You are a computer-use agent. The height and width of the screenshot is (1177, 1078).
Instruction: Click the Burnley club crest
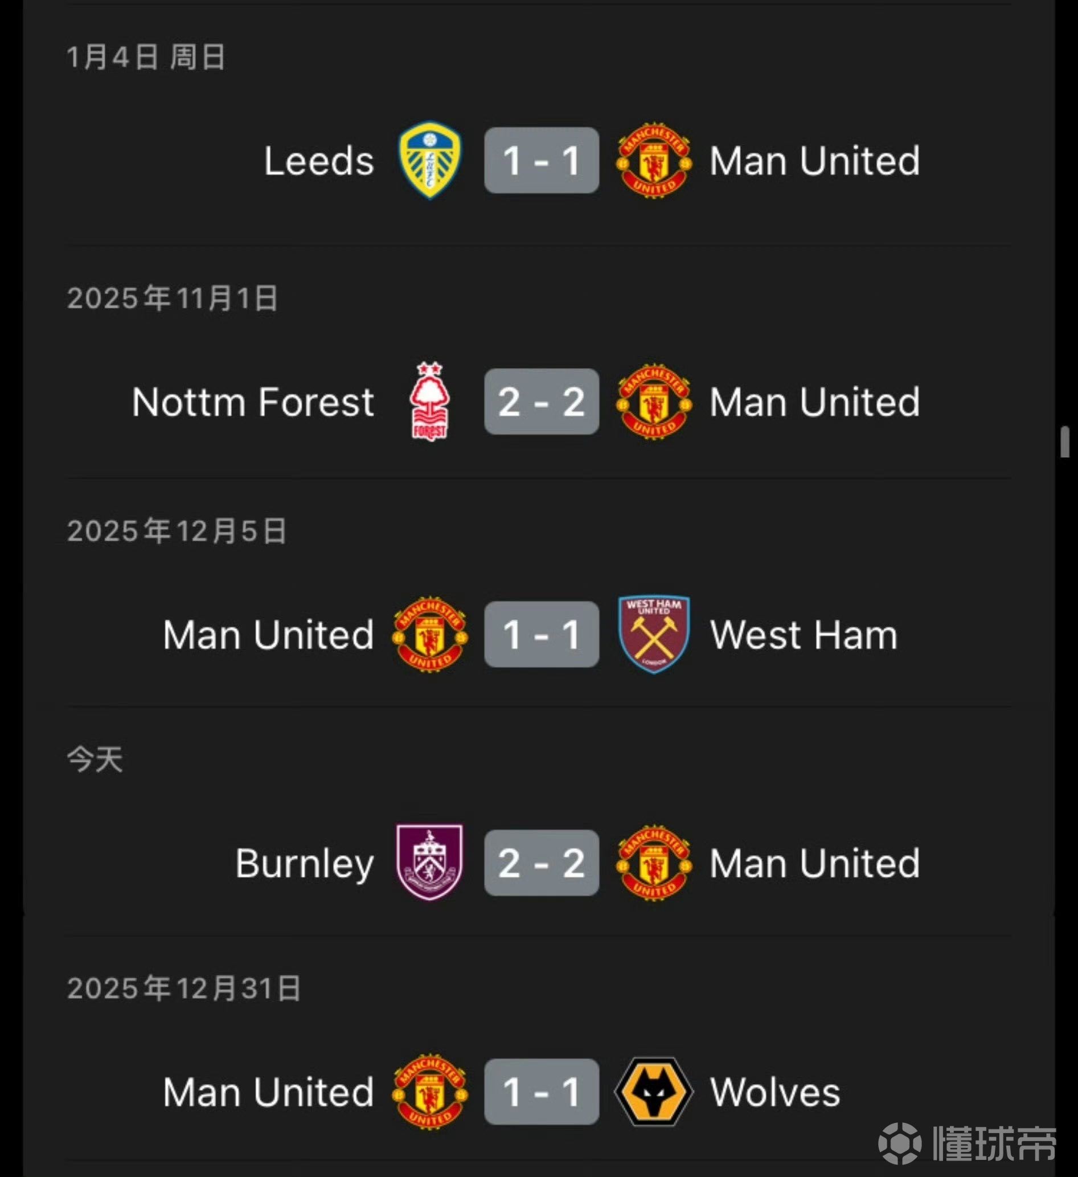(429, 863)
